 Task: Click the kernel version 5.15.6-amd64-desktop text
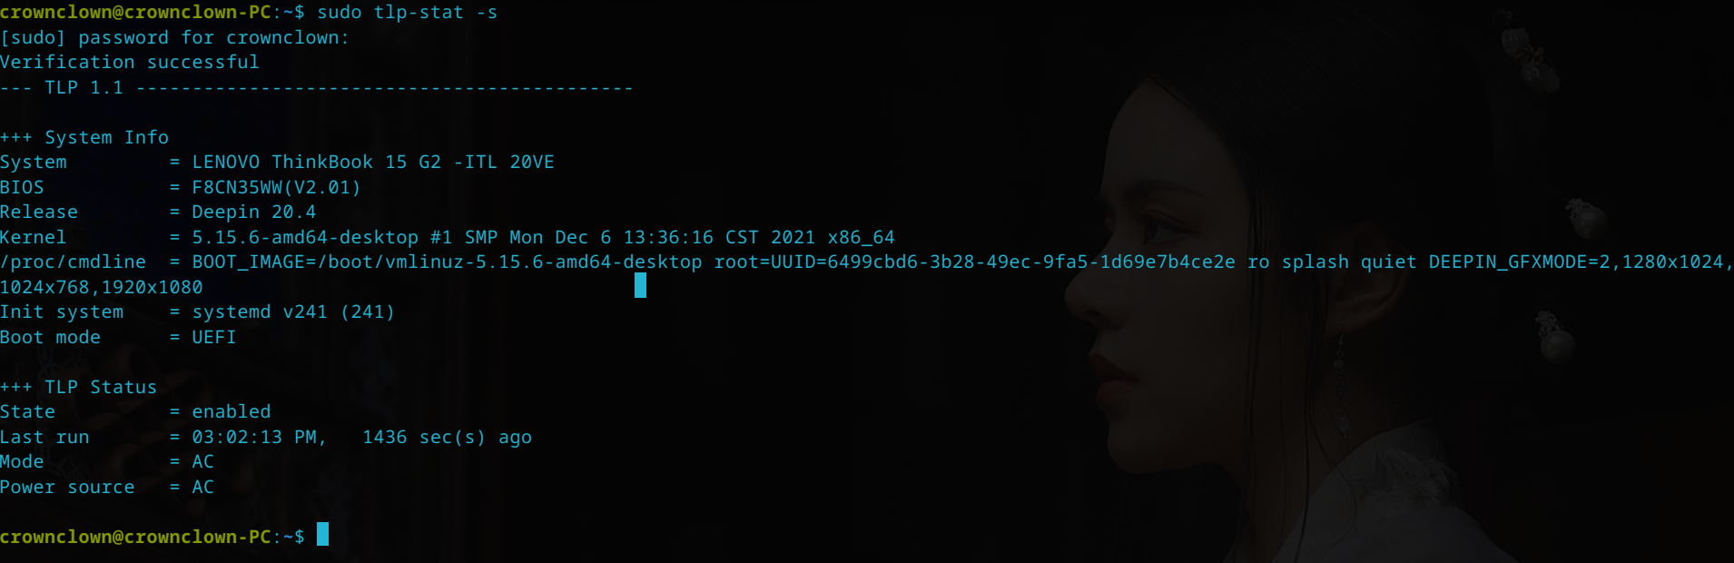click(305, 238)
